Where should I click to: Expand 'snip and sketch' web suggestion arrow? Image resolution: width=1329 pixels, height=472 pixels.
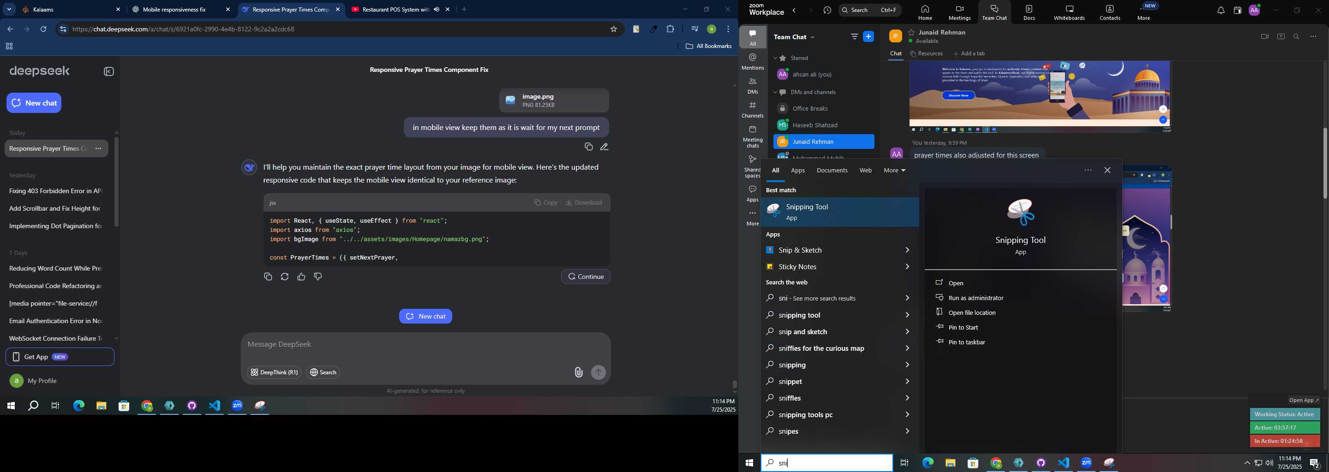[907, 332]
